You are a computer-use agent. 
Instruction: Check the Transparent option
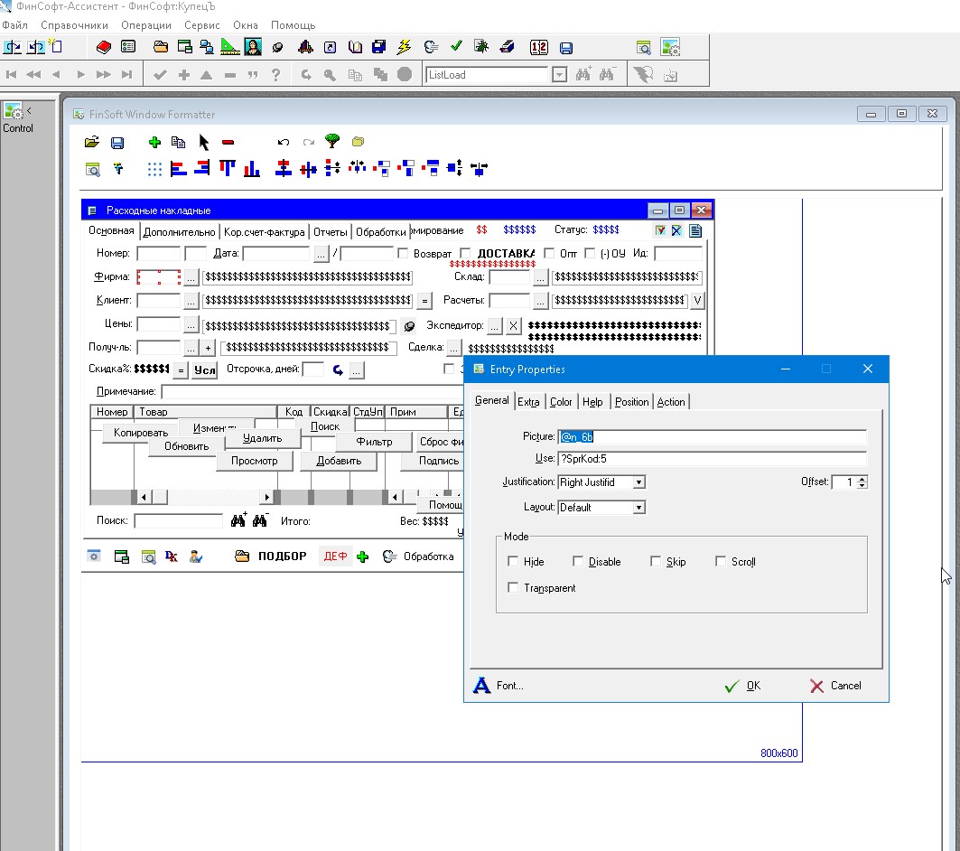pyautogui.click(x=514, y=588)
